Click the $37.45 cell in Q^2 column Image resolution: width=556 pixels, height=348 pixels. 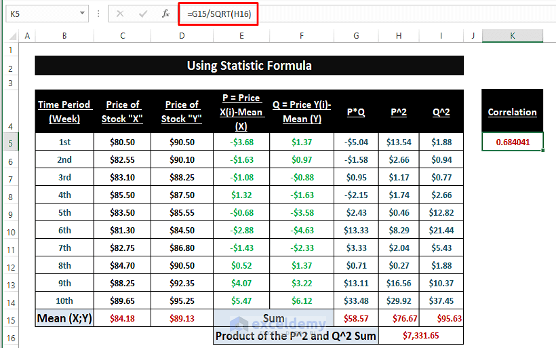[x=441, y=301]
